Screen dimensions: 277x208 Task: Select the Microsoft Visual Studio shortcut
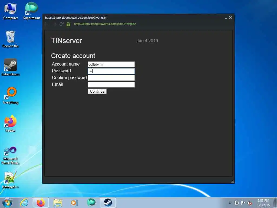tap(11, 156)
